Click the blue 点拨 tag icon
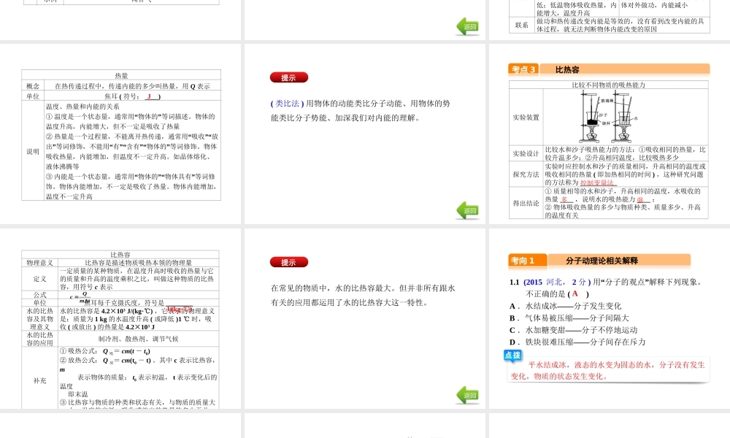The image size is (730, 438). click(x=512, y=356)
